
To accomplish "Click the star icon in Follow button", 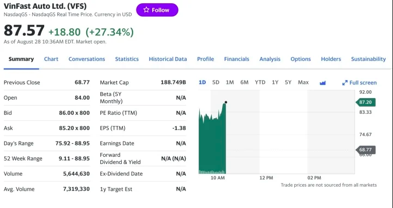I will (146, 10).
